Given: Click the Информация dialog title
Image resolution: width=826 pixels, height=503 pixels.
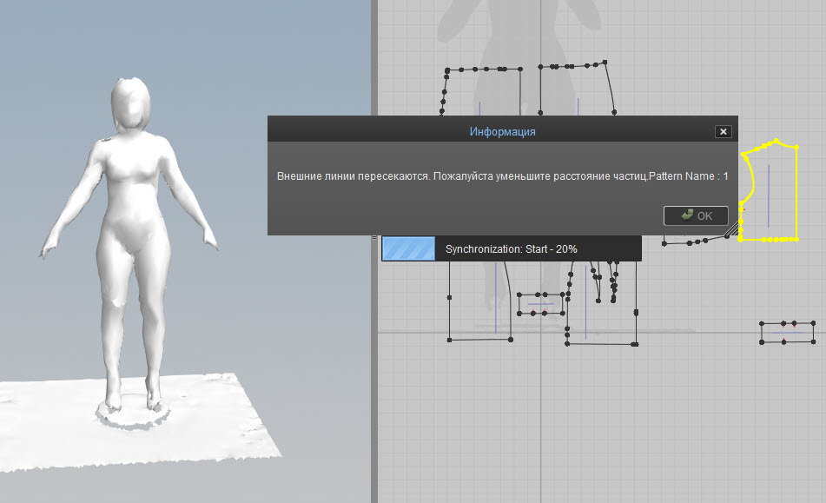Looking at the screenshot, I should click(x=503, y=132).
